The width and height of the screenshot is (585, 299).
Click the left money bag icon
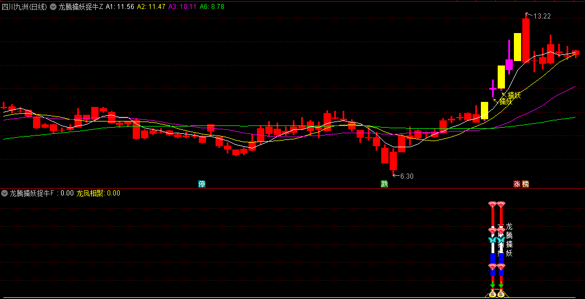tap(493, 295)
